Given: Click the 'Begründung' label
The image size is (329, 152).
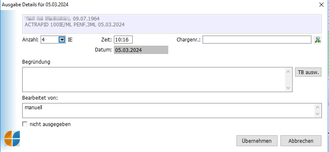Looking at the screenshot, I should coord(36,62).
